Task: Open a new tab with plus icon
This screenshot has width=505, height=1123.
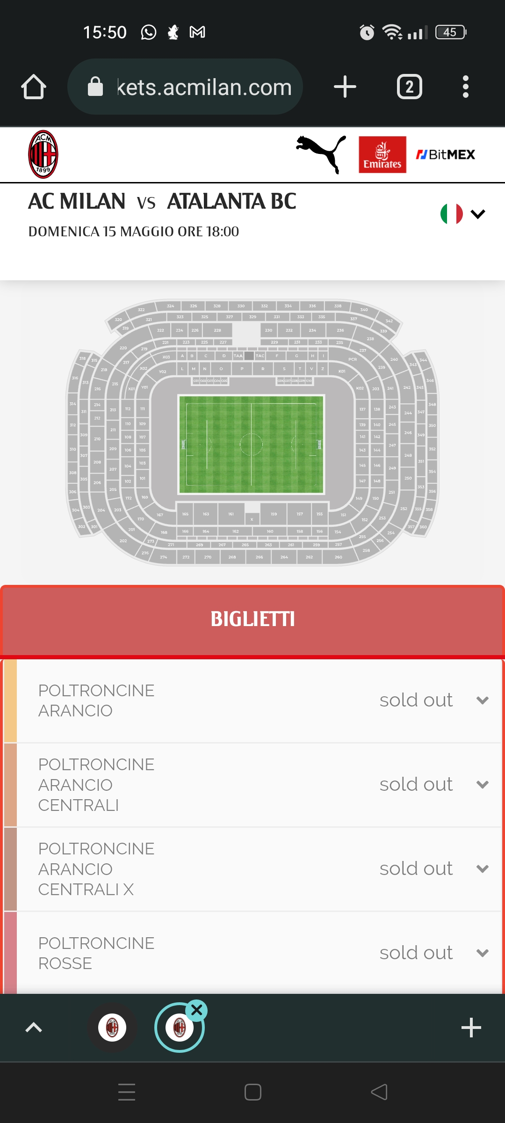Action: [x=345, y=87]
